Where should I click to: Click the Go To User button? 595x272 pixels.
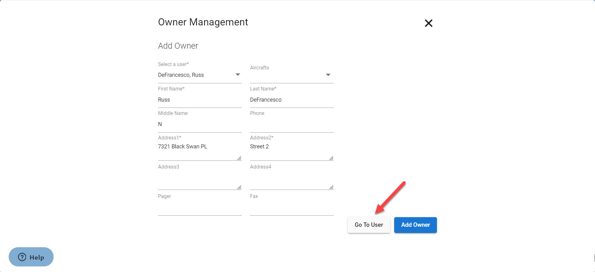tap(369, 225)
